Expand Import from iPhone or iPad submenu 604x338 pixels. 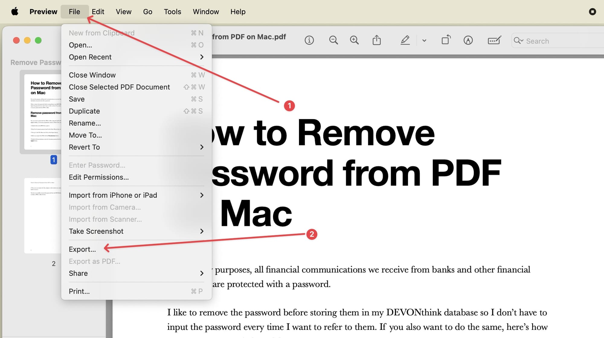click(136, 195)
